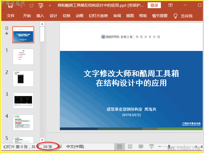204x153 pixels.
Task: Click language indicator 中文(中国)
Action: pos(75,147)
